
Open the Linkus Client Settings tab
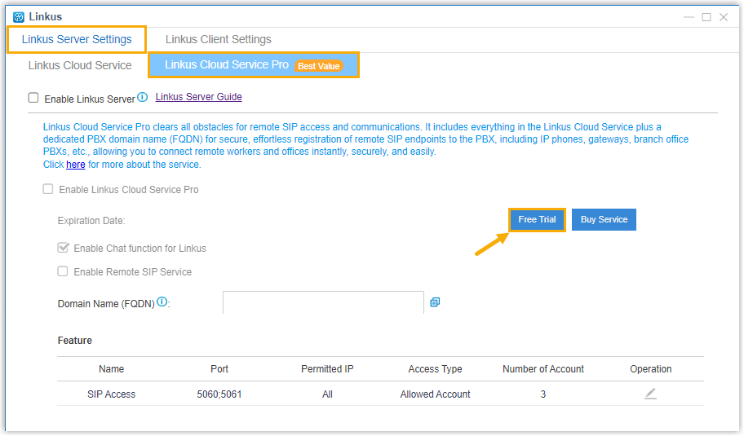(218, 39)
